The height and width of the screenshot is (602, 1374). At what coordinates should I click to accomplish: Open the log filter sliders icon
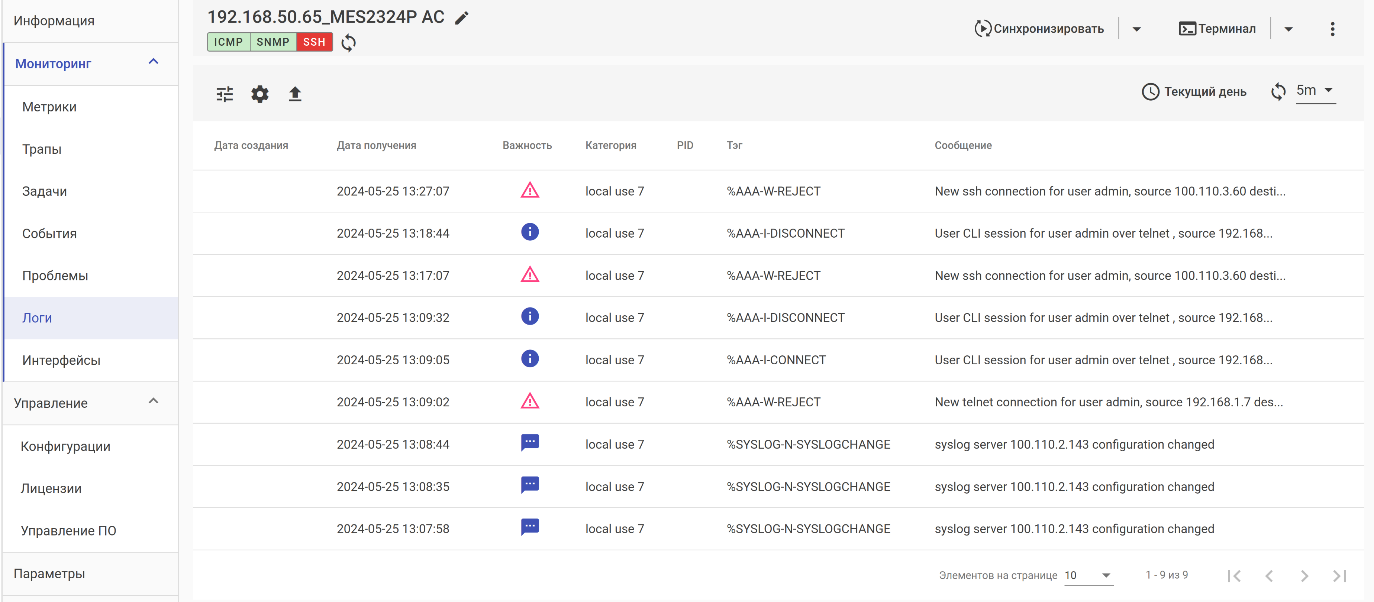(225, 94)
